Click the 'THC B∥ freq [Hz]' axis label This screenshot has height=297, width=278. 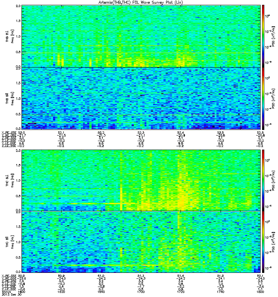click(x=10, y=242)
